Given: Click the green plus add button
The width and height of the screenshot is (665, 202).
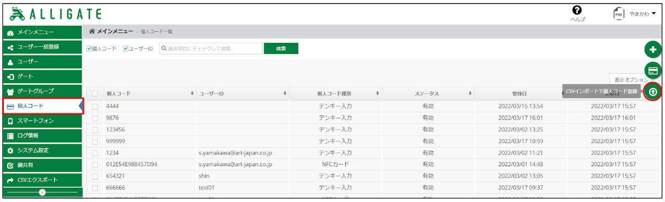Looking at the screenshot, I should [x=653, y=50].
